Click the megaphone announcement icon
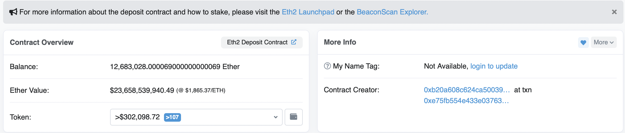The height and width of the screenshot is (133, 625). pyautogui.click(x=13, y=12)
